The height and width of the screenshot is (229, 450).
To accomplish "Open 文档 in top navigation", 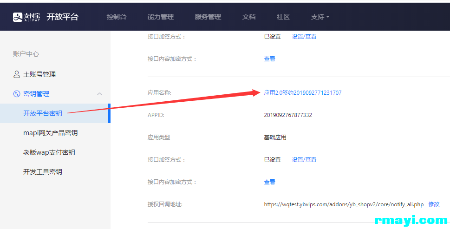I will click(x=248, y=17).
